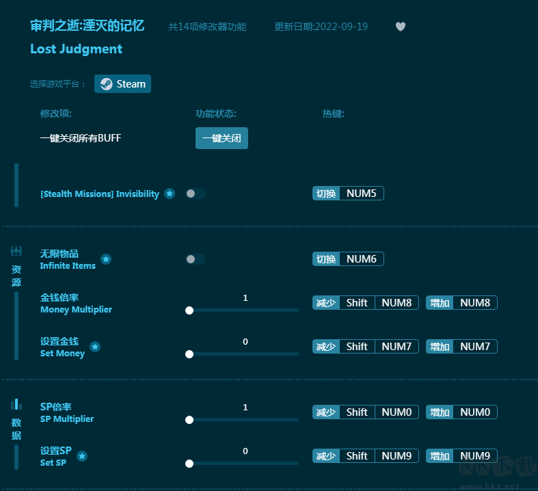Click the 修改项 column header

(x=56, y=114)
